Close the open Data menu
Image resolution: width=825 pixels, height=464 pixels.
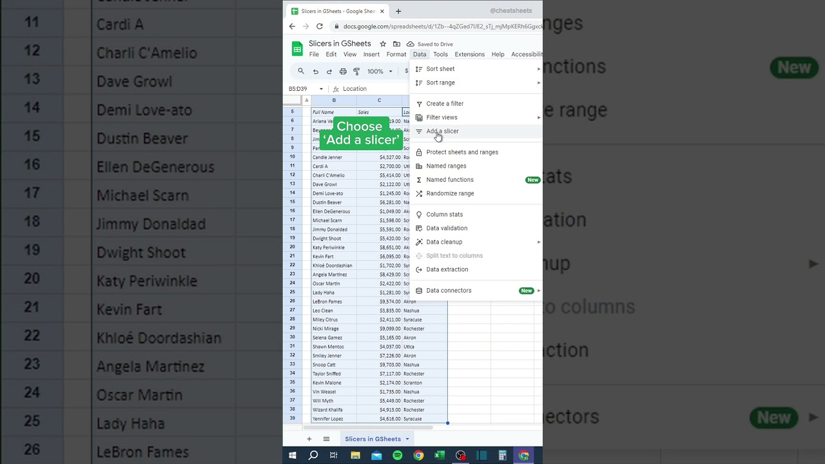click(x=420, y=55)
